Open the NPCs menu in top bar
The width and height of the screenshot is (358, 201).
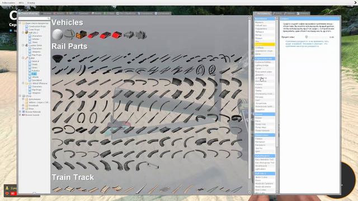[x=21, y=3]
